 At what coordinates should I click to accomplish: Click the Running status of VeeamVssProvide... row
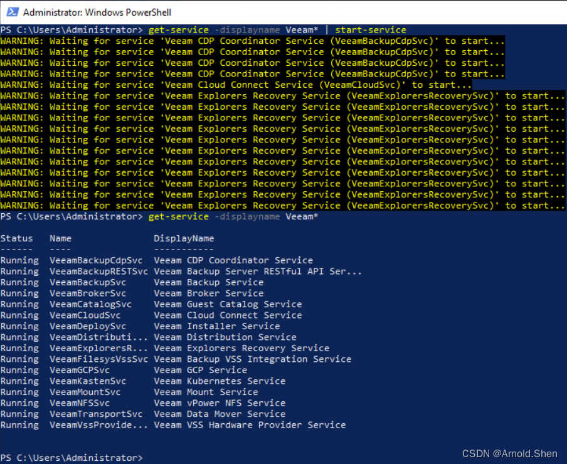19,425
